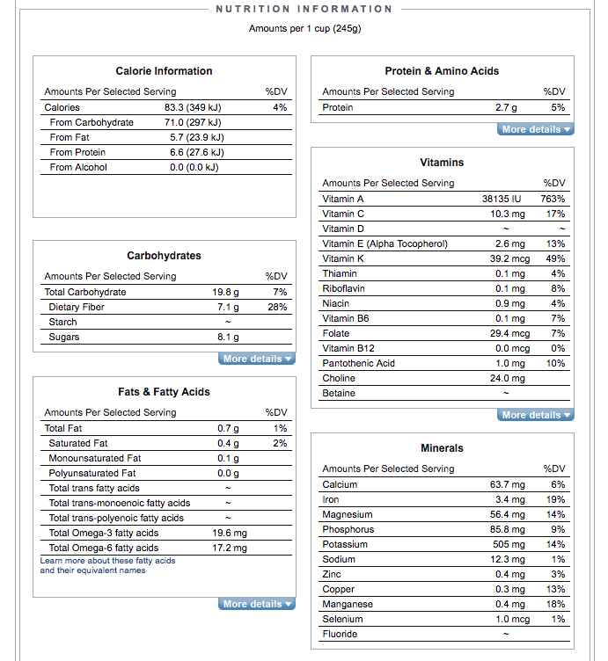The image size is (608, 661).
Task: Select the Pantothenic Acid row
Action: [x=443, y=363]
